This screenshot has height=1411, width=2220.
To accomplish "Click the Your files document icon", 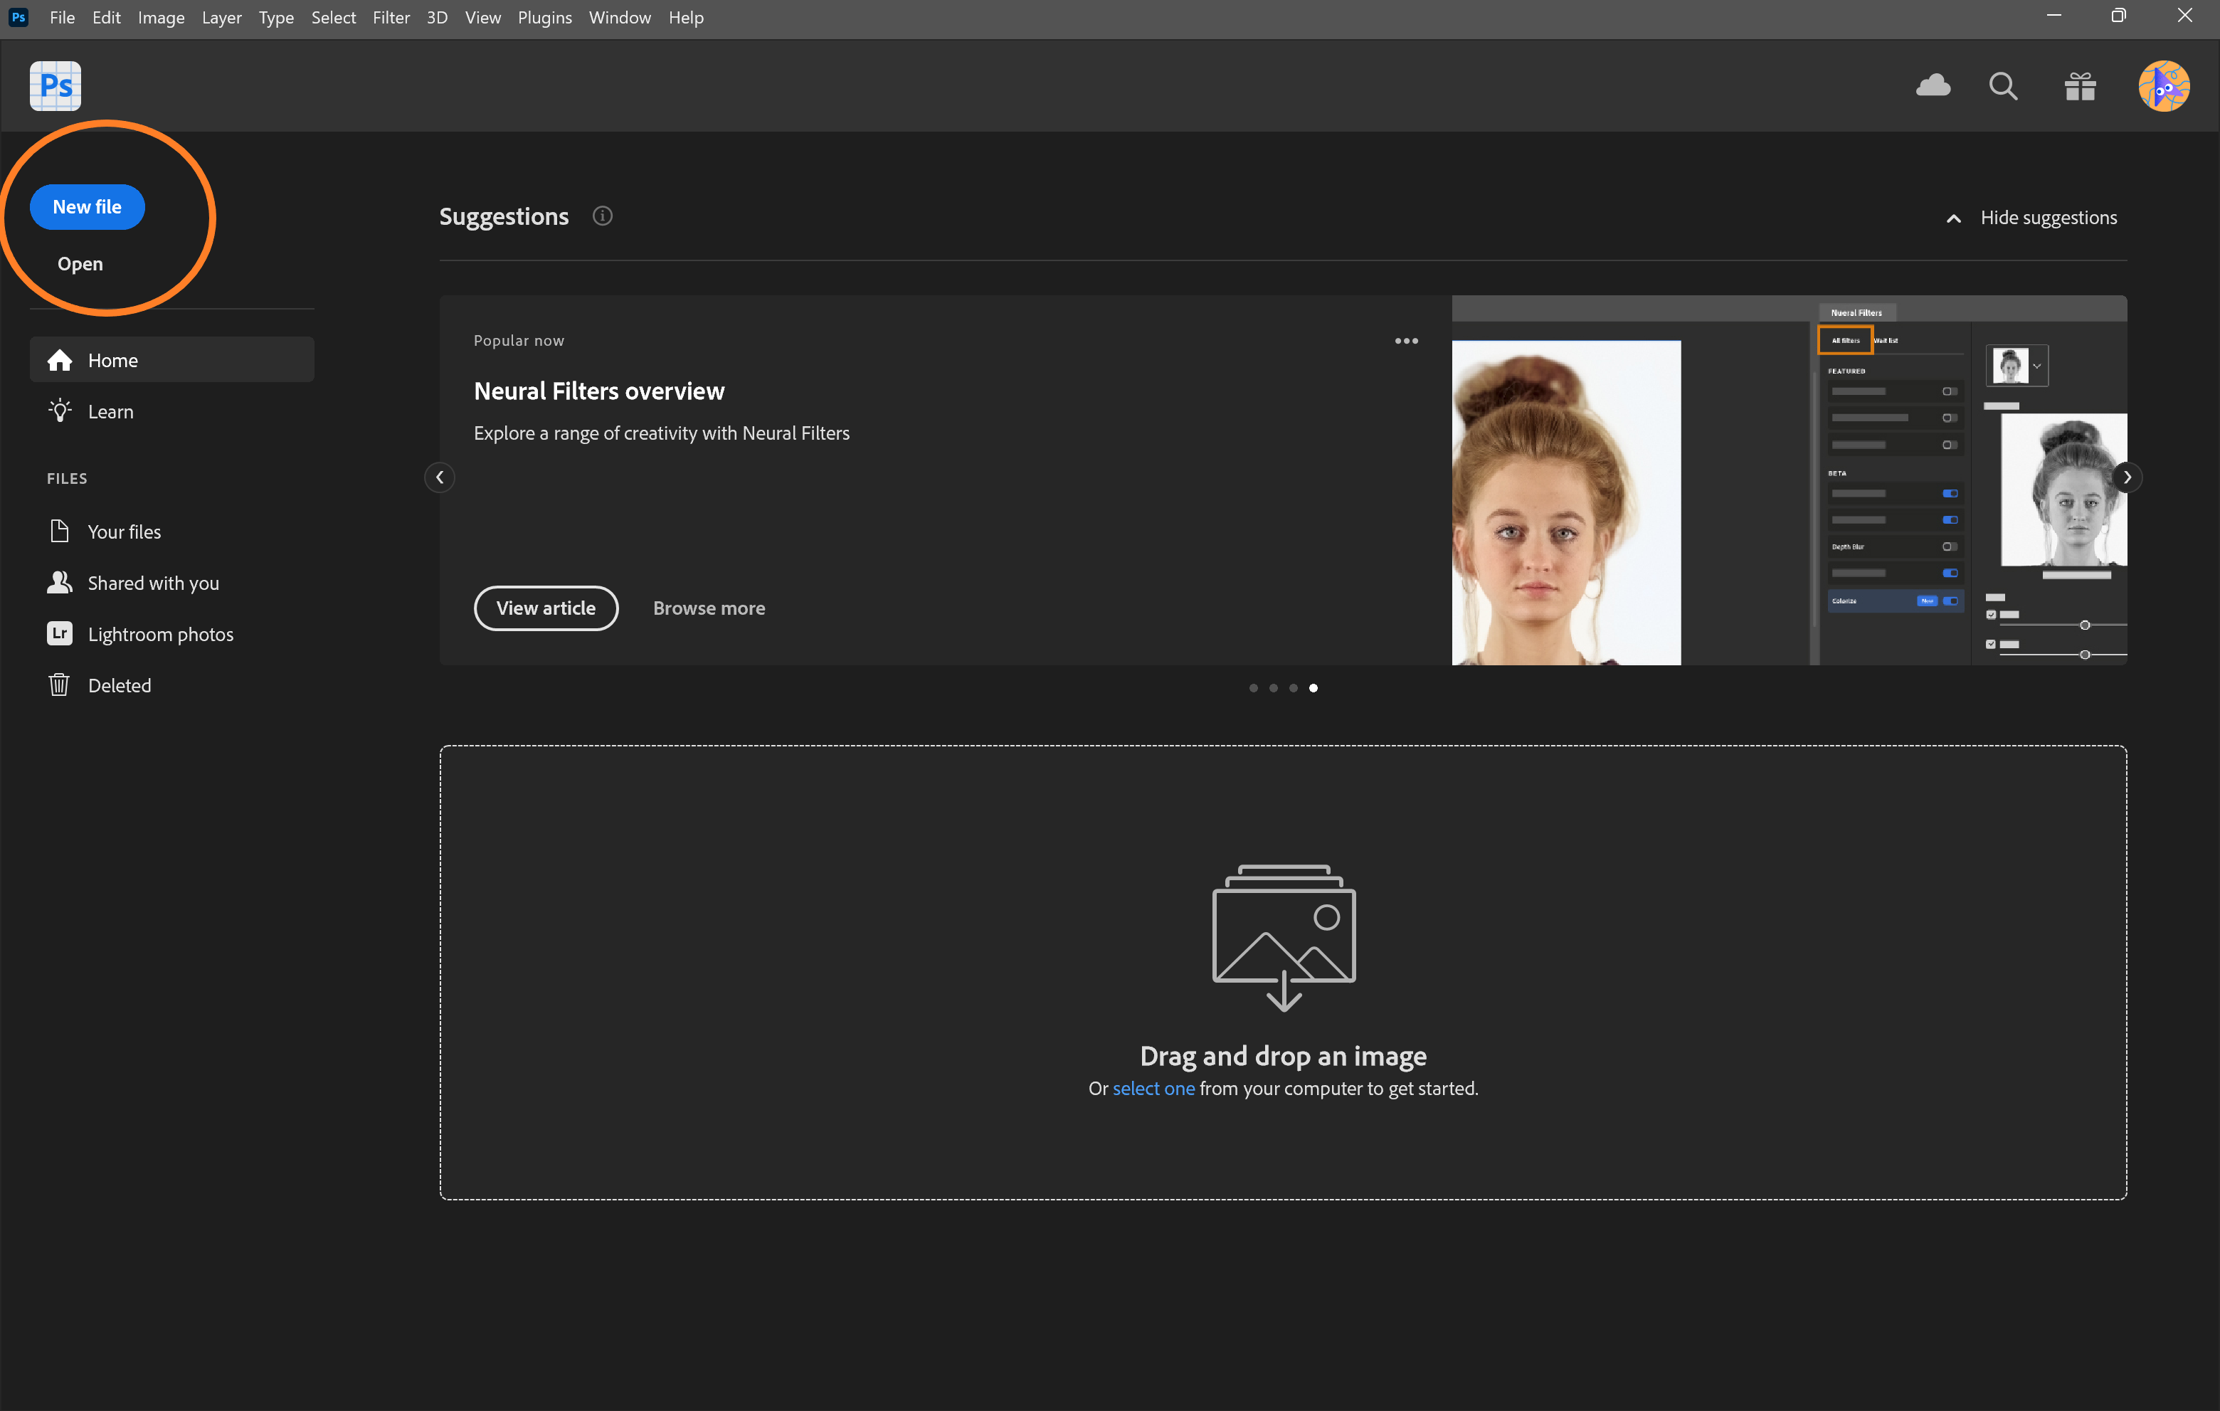I will 60,532.
